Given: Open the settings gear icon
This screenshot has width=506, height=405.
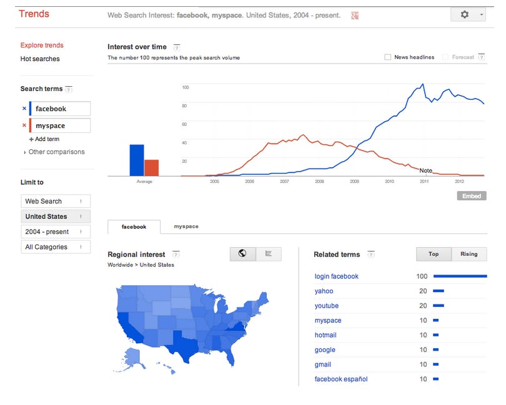Looking at the screenshot, I should coord(464,14).
